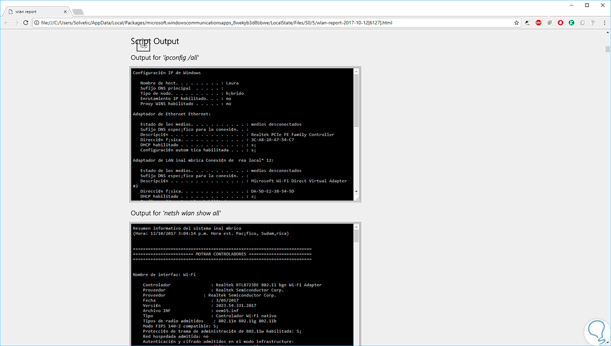The width and height of the screenshot is (611, 346).
Task: Open the green K extension icon
Action: (x=572, y=22)
